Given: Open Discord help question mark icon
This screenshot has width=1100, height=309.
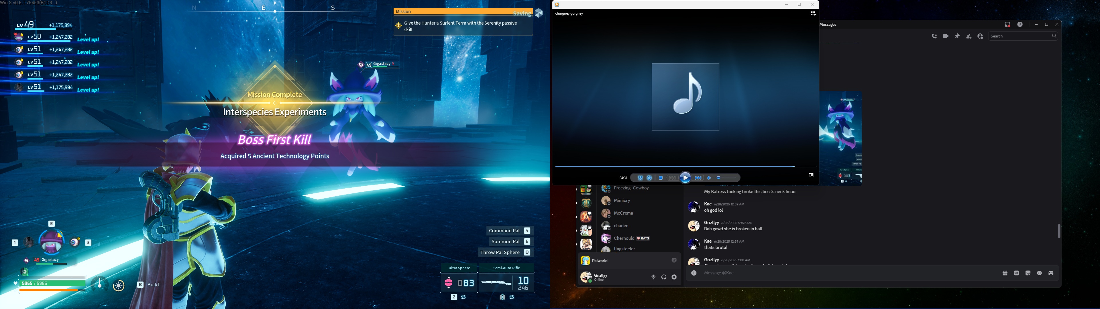Looking at the screenshot, I should (x=1020, y=25).
